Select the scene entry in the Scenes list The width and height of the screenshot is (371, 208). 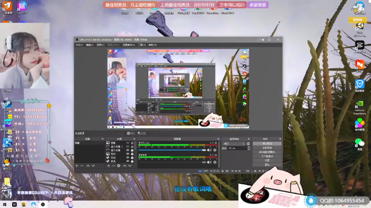click(89, 143)
